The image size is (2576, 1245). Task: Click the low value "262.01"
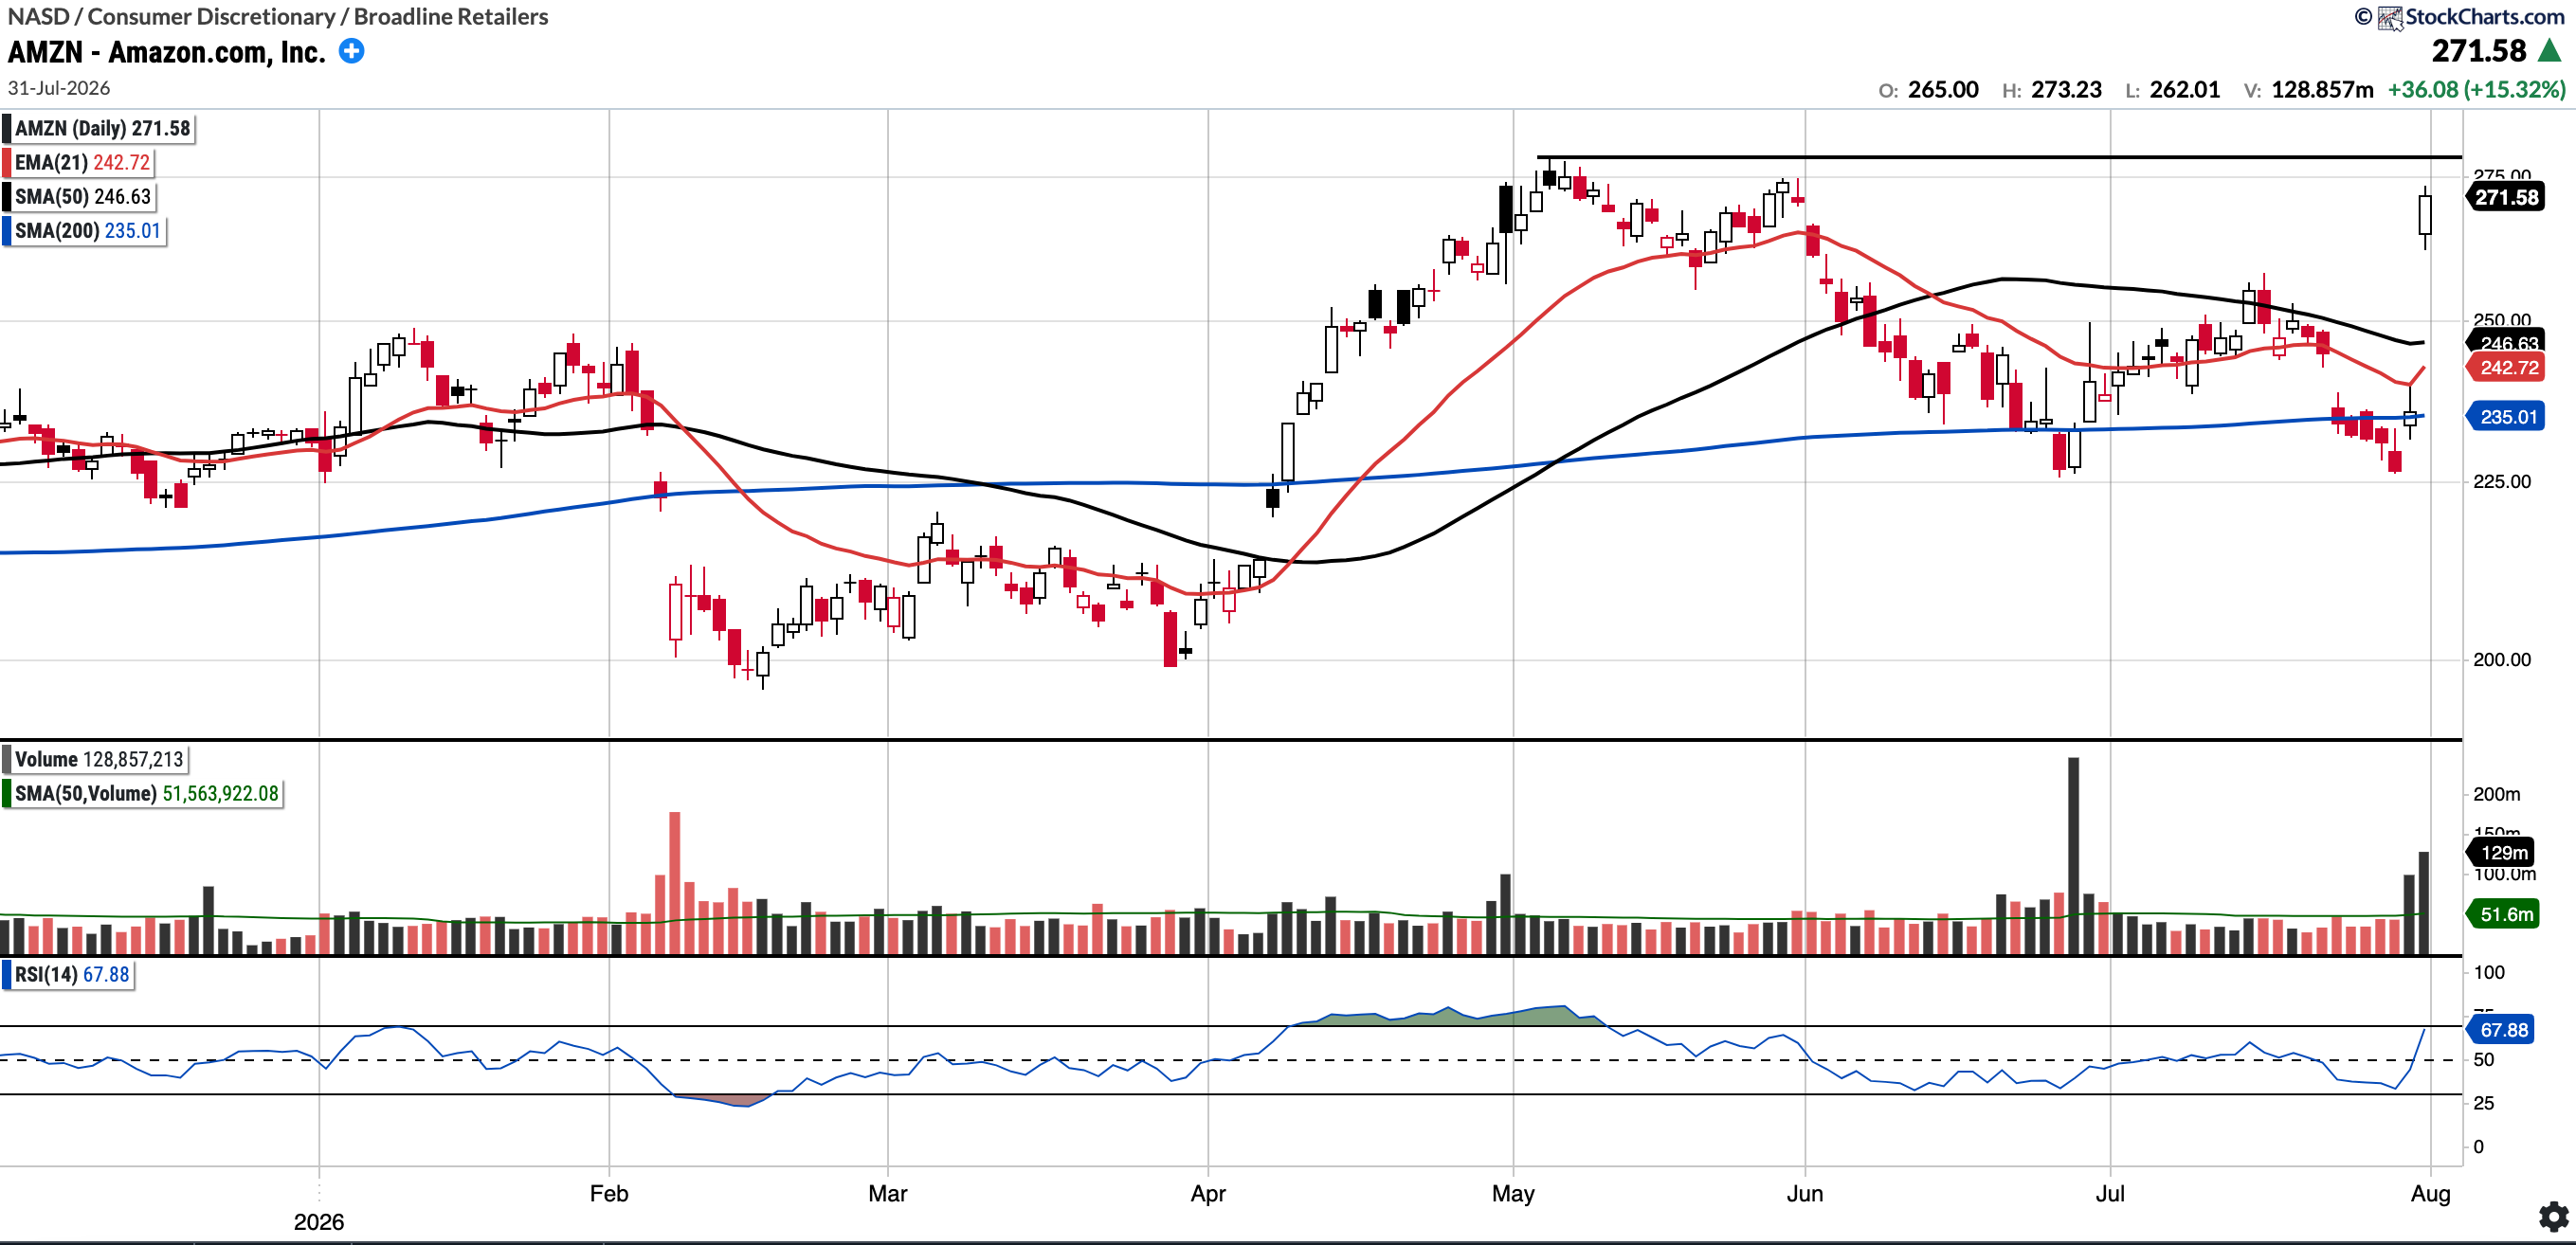coord(2185,89)
